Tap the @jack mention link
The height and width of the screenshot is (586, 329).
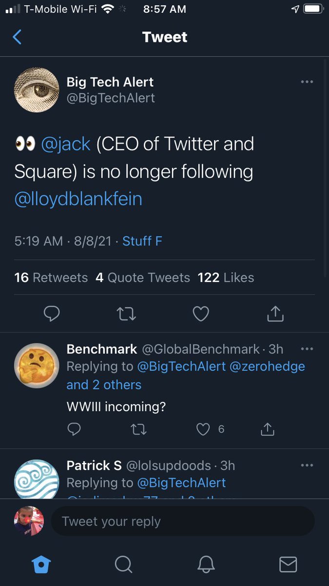(66, 144)
